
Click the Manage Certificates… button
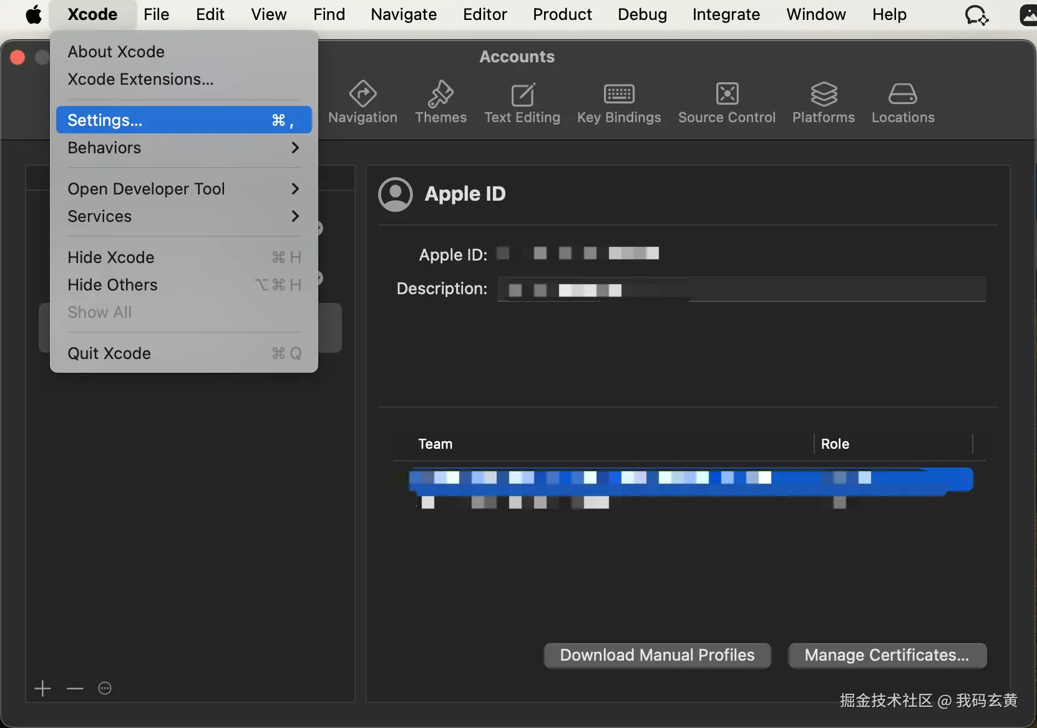[x=887, y=655]
